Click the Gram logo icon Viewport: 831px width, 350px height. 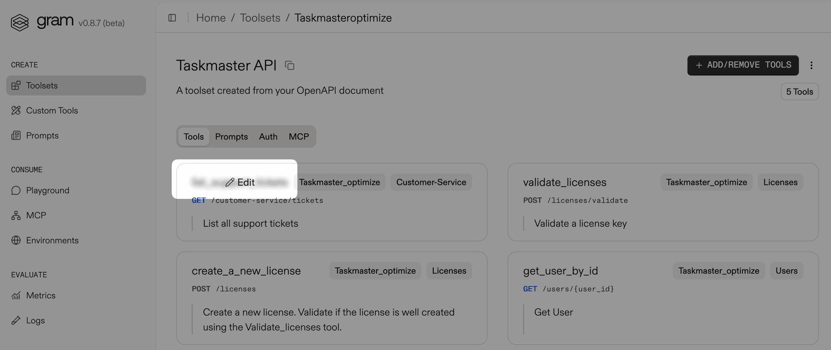pyautogui.click(x=19, y=22)
